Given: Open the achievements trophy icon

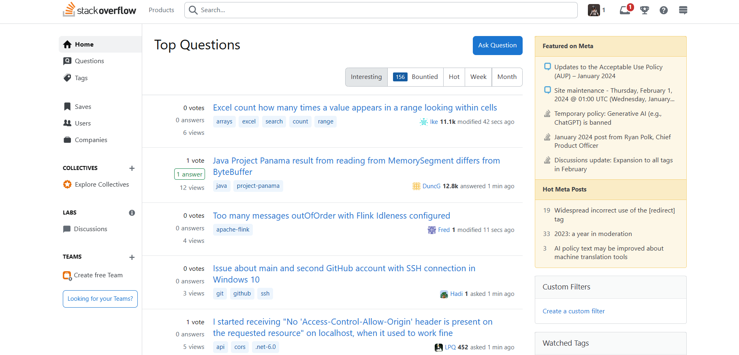Looking at the screenshot, I should coord(645,10).
